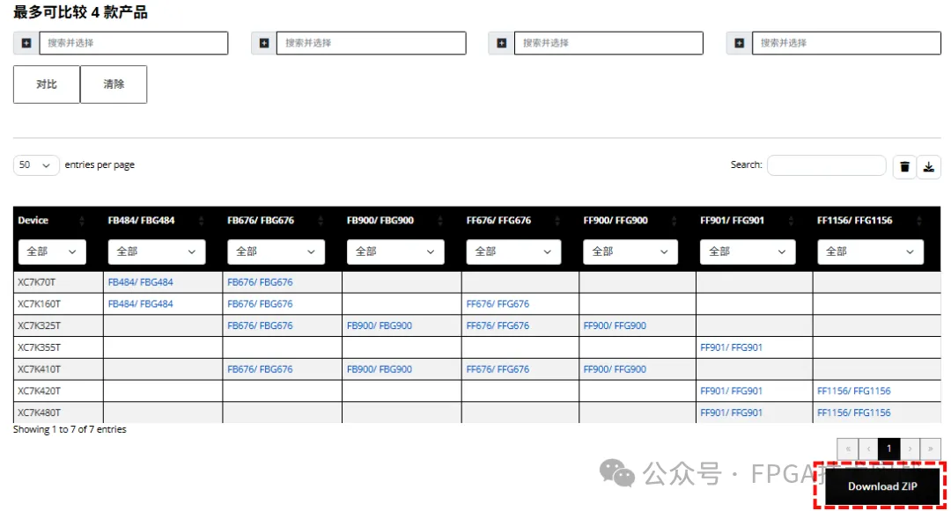951x511 pixels.
Task: Click the Download ZIP button
Action: (x=881, y=486)
